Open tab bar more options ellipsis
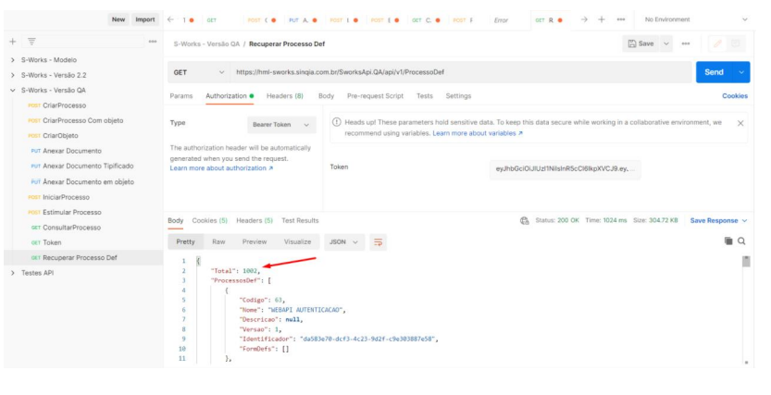Image resolution: width=771 pixels, height=395 pixels. (x=621, y=19)
